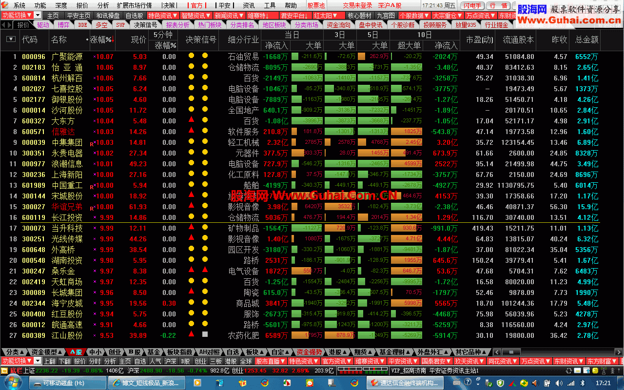Click 上证 index value 2236.22 in status bar

(x=47, y=370)
